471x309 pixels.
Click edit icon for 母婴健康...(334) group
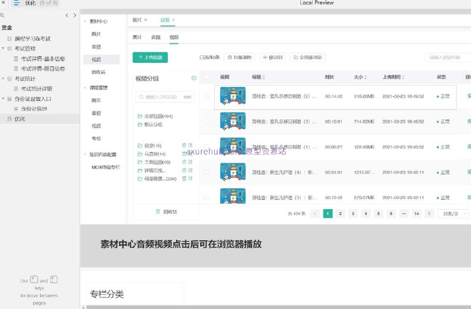pyautogui.click(x=190, y=179)
